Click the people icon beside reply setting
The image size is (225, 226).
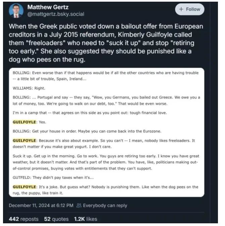click(x=79, y=206)
